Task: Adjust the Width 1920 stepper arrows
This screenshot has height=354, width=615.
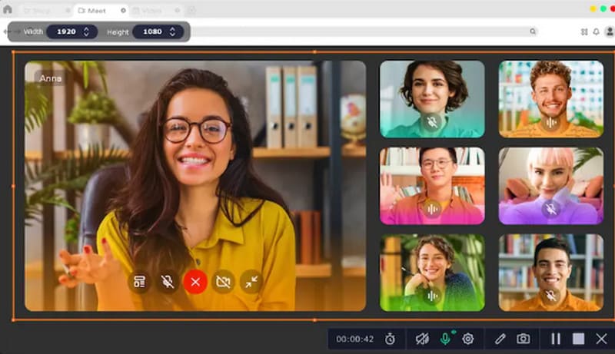Action: (86, 31)
